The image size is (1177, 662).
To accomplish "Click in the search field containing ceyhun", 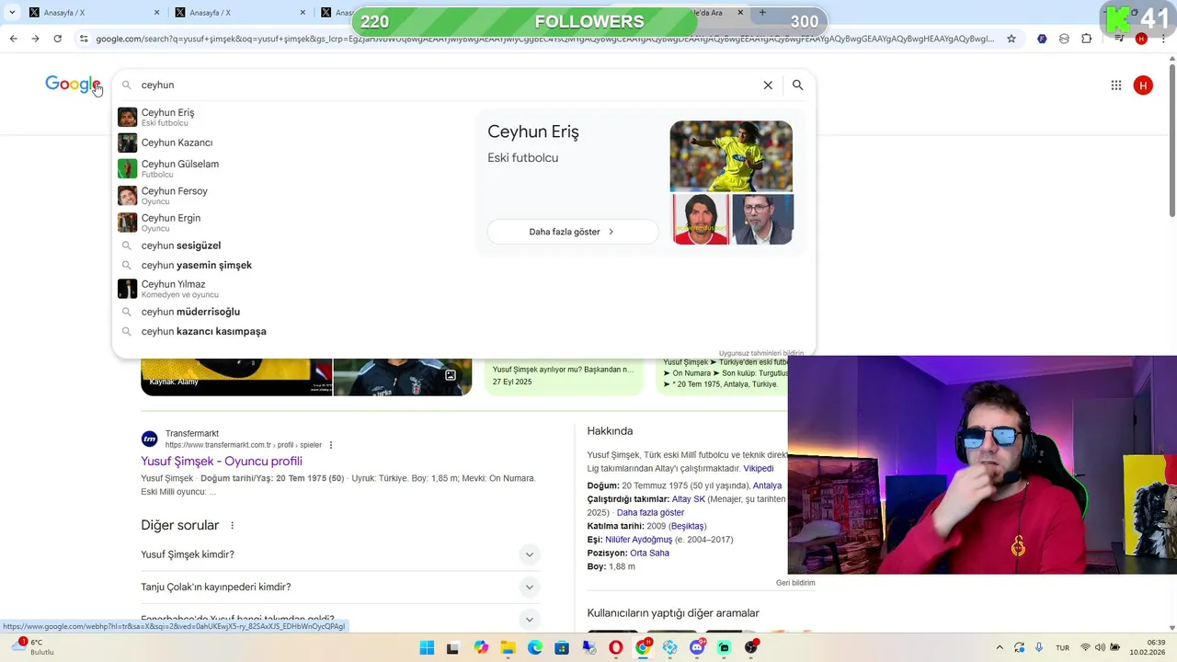I will 446,85.
